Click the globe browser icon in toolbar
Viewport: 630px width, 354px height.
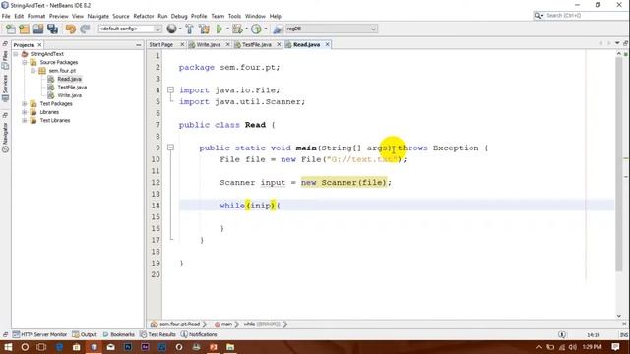point(171,29)
